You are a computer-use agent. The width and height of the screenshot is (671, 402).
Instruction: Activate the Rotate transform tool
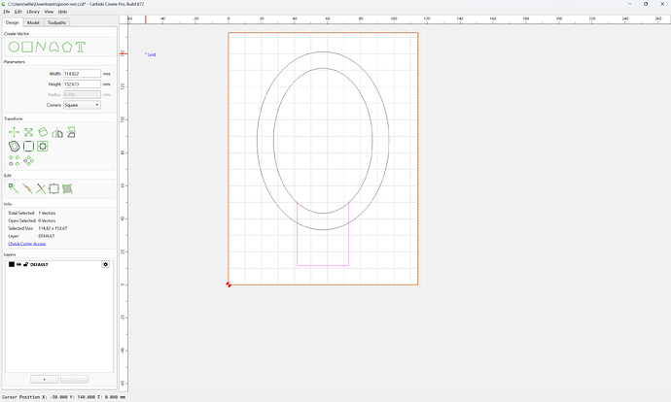[x=43, y=132]
